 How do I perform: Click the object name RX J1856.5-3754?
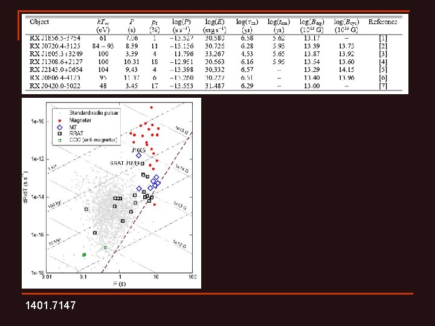click(55, 38)
